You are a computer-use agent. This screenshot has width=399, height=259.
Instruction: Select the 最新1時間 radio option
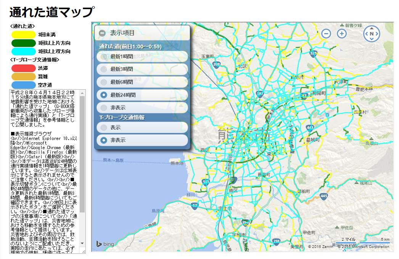[x=104, y=57]
